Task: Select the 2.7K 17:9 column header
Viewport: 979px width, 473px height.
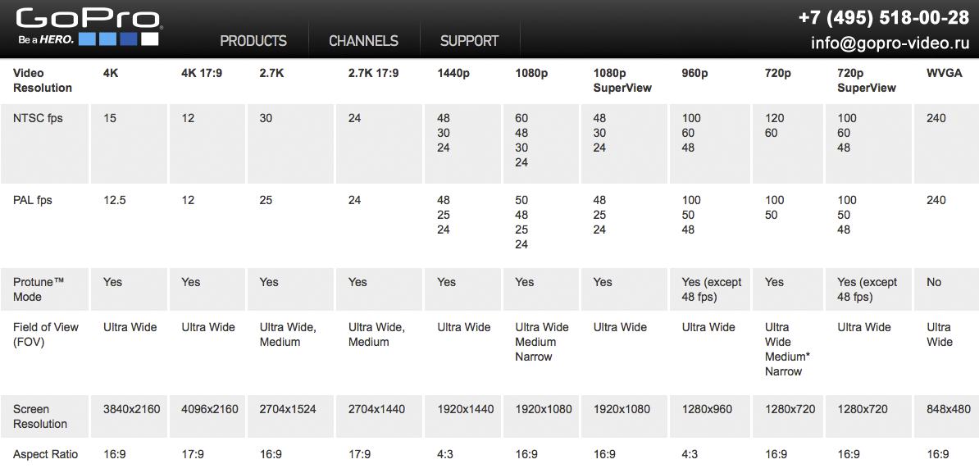Action: coord(373,73)
